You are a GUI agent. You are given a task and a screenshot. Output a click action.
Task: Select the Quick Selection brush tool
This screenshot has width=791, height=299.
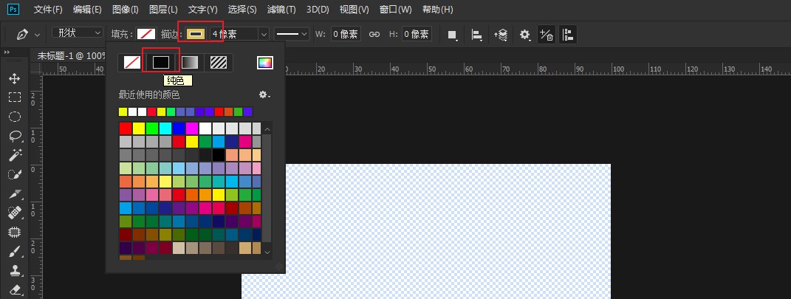(15, 175)
